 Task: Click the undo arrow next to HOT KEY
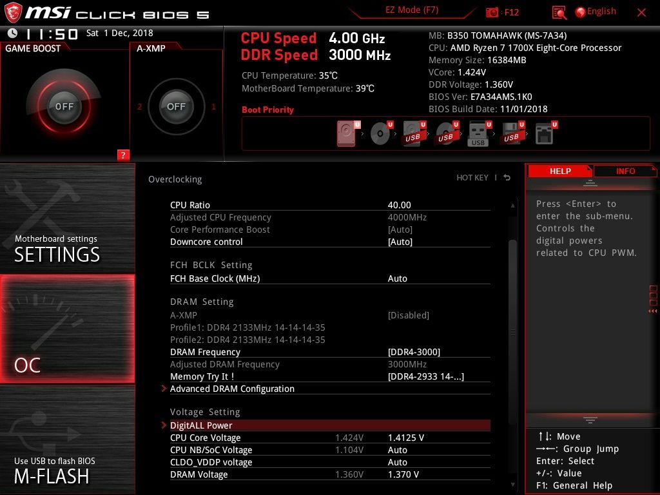click(x=507, y=178)
